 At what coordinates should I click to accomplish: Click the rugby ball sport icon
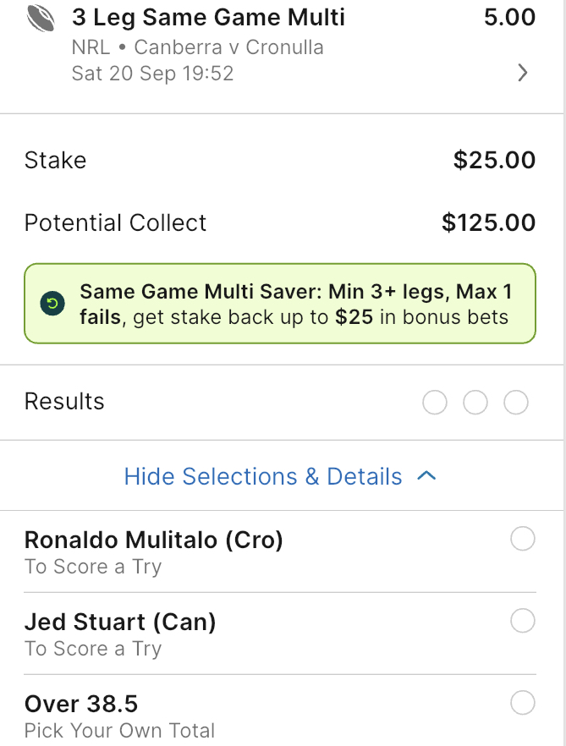click(41, 18)
